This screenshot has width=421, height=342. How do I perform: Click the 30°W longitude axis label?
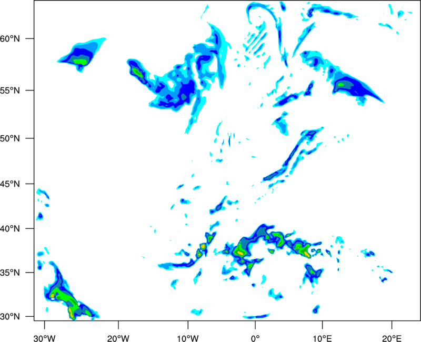(44, 338)
